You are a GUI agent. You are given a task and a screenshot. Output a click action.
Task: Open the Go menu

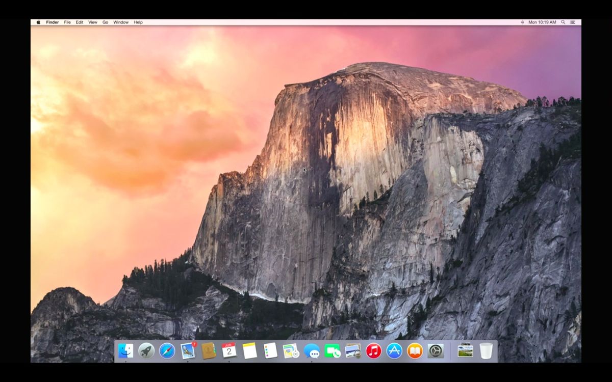105,22
